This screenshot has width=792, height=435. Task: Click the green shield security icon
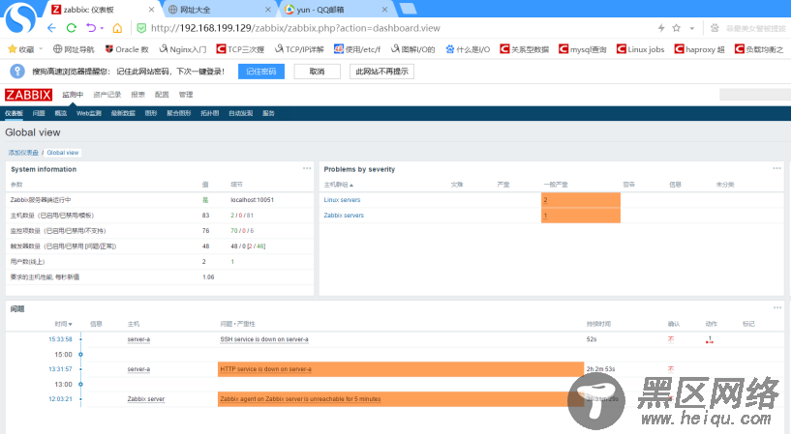[x=141, y=28]
